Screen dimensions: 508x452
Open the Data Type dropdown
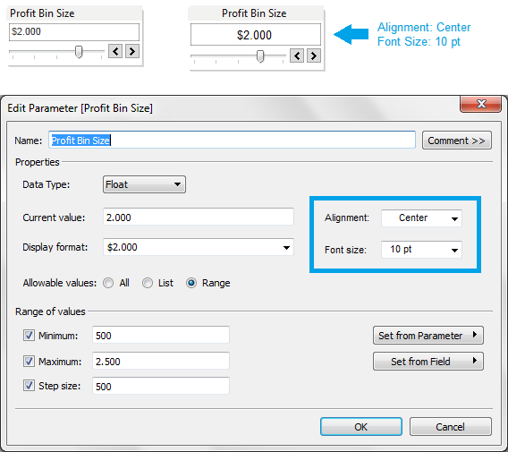(144, 184)
